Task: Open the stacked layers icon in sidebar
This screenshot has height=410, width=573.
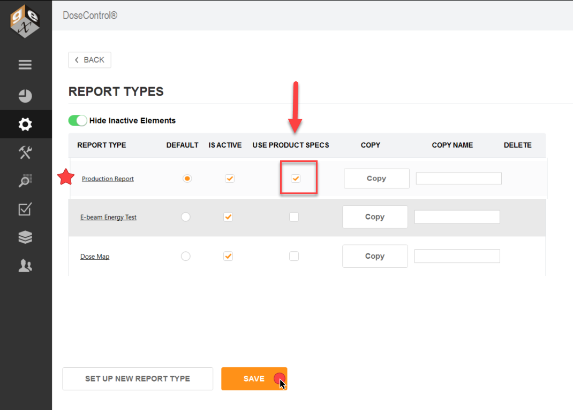Action: tap(25, 237)
